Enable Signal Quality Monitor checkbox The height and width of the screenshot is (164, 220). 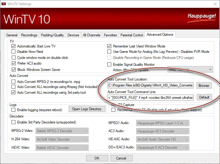point(109,65)
